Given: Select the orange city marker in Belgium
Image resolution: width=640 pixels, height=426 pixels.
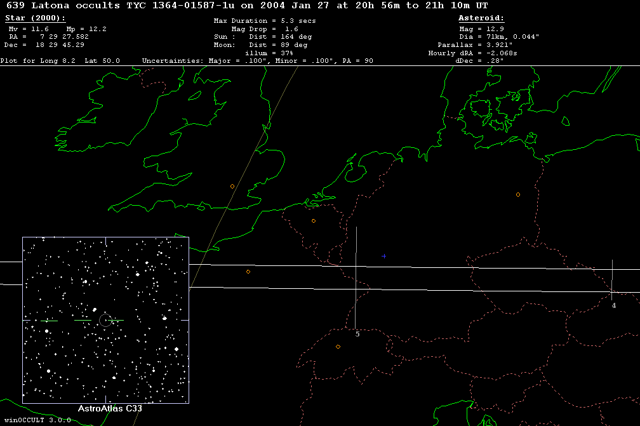Looking at the screenshot, I should [314, 221].
